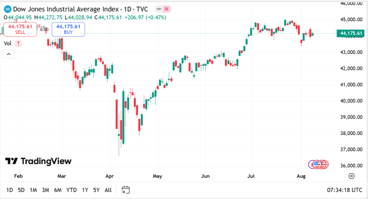This screenshot has height=199, width=368.
Task: Select the 1Y date range tab
Action: [x=85, y=190]
